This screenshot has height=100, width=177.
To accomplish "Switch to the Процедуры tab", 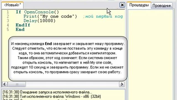I will (x=139, y=5).
